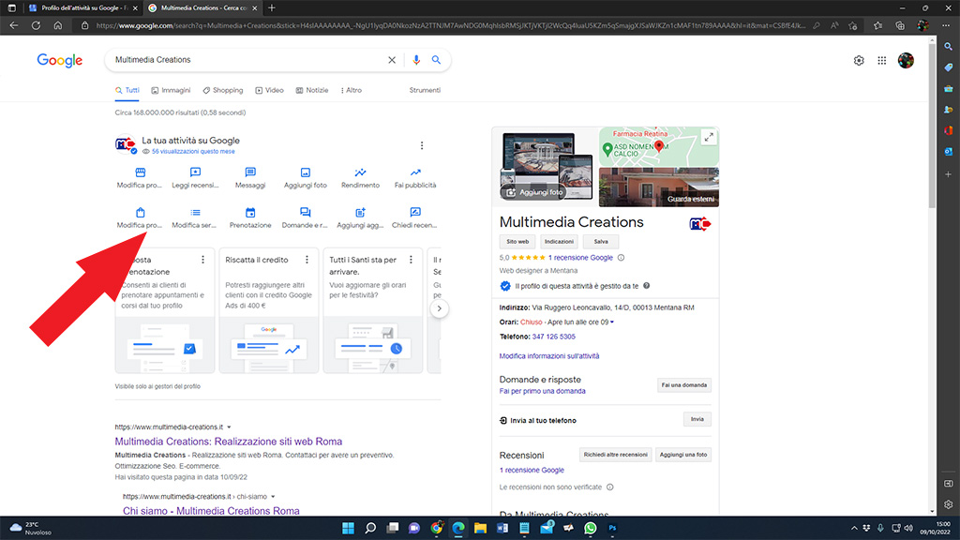
Task: Expand opening hours dropdown
Action: (x=611, y=322)
